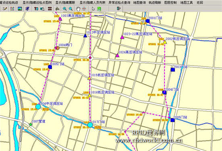Click the 1013中压调压站 blue triangle marker
Viewport: 222px width, 151px height.
click(x=85, y=36)
